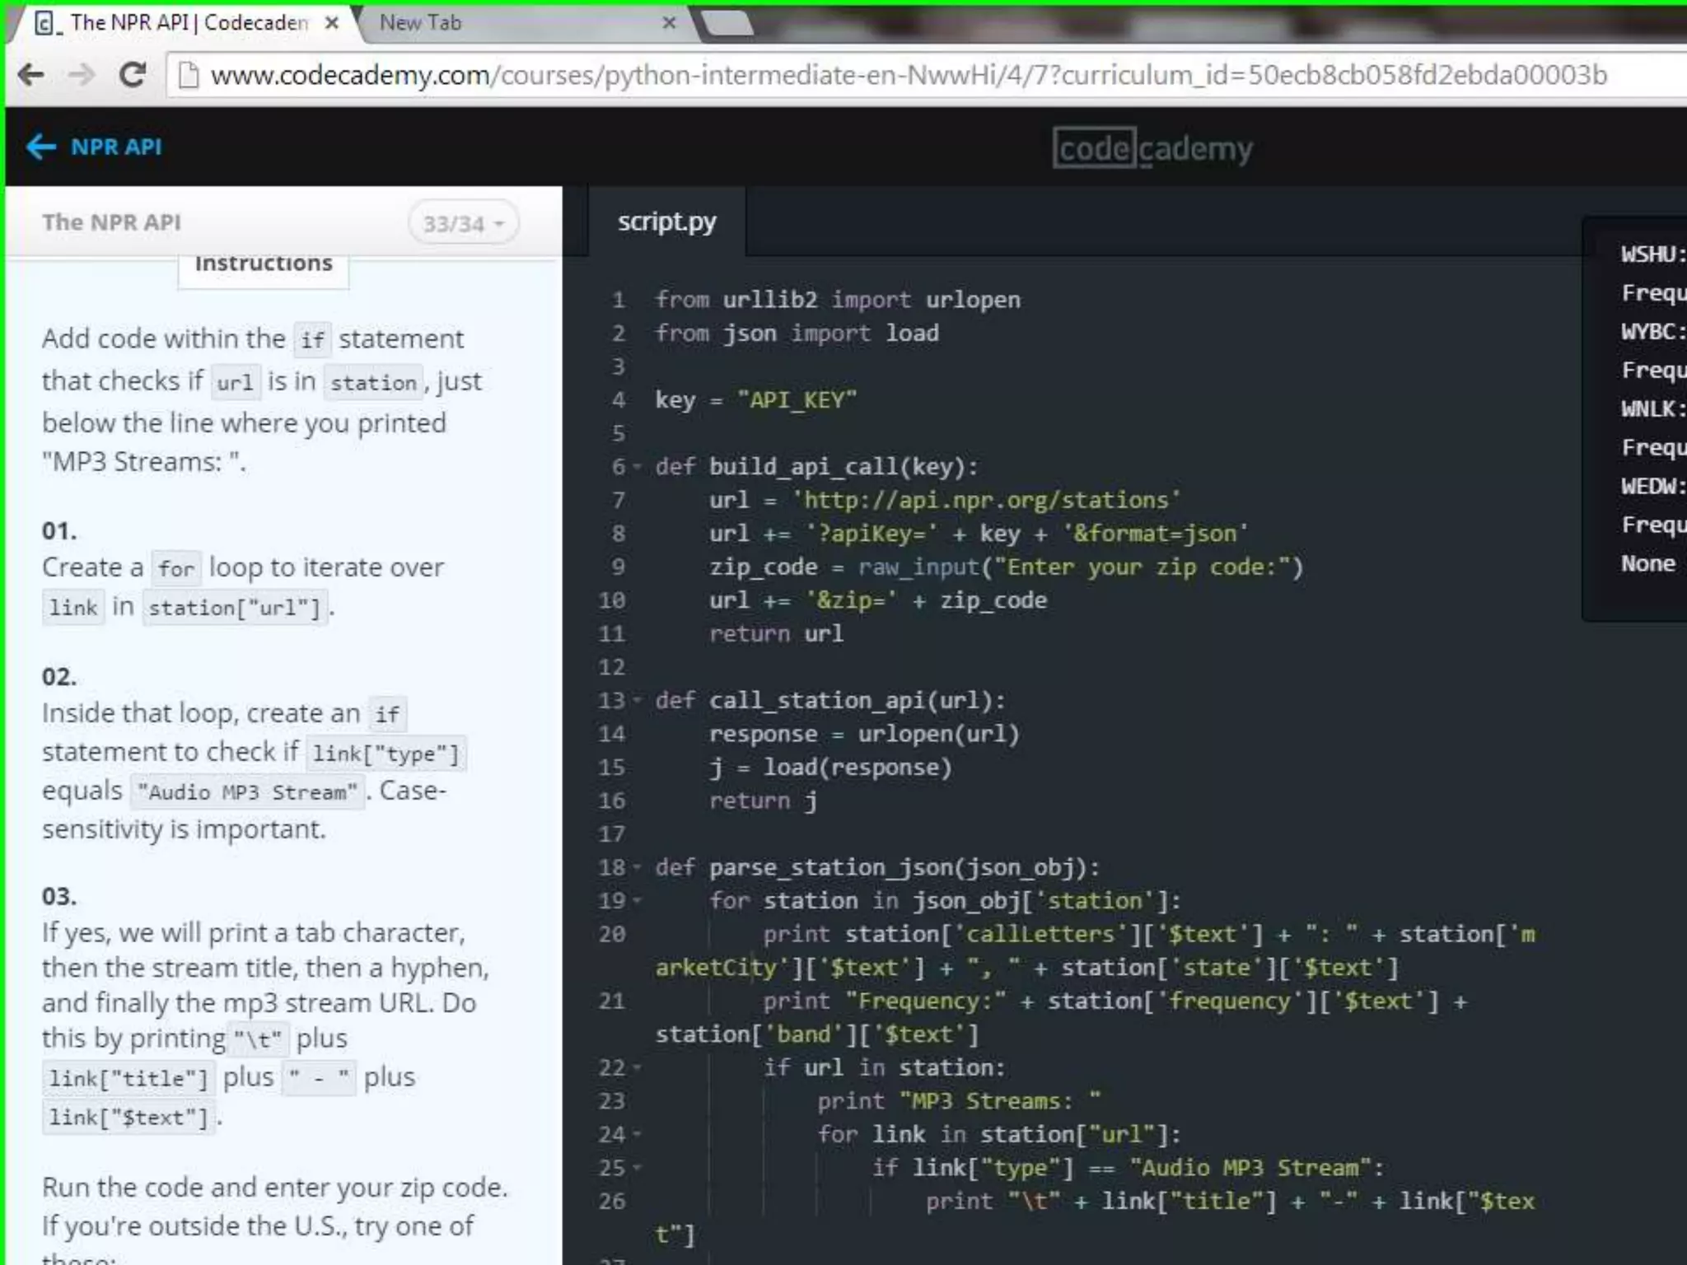This screenshot has width=1687, height=1265.
Task: Click the link["title"] snippet in instructions
Action: point(129,1078)
